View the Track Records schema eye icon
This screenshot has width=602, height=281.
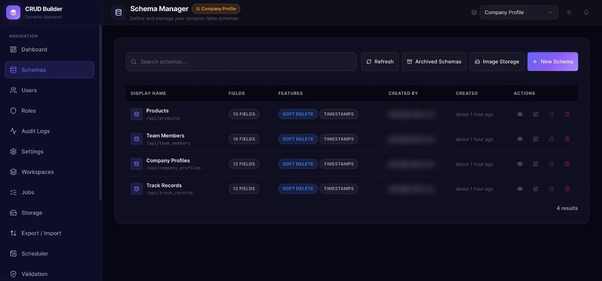pyautogui.click(x=520, y=189)
